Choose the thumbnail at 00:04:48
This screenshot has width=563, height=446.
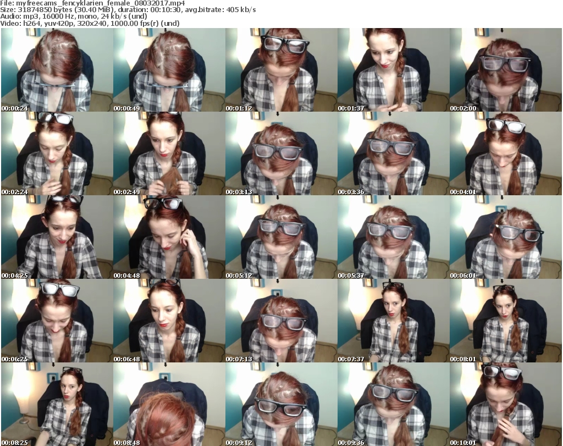169,237
